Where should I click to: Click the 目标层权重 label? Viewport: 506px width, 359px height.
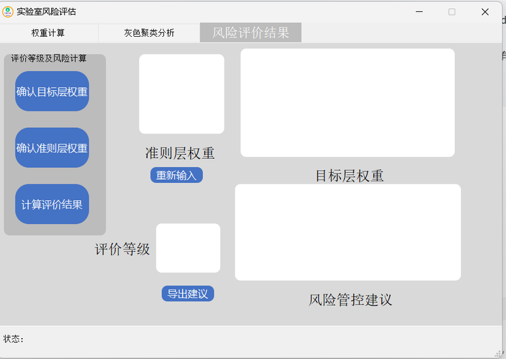[350, 176]
